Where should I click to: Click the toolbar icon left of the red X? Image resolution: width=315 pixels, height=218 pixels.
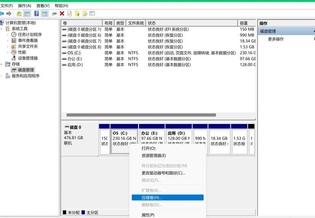[x=54, y=14]
